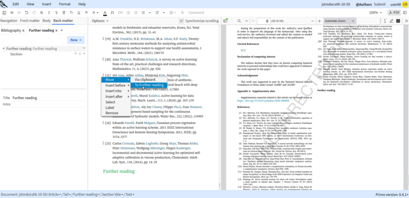This screenshot has height=198, width=409.
Task: Open 'Insert after' submenu
Action: (x=116, y=96)
